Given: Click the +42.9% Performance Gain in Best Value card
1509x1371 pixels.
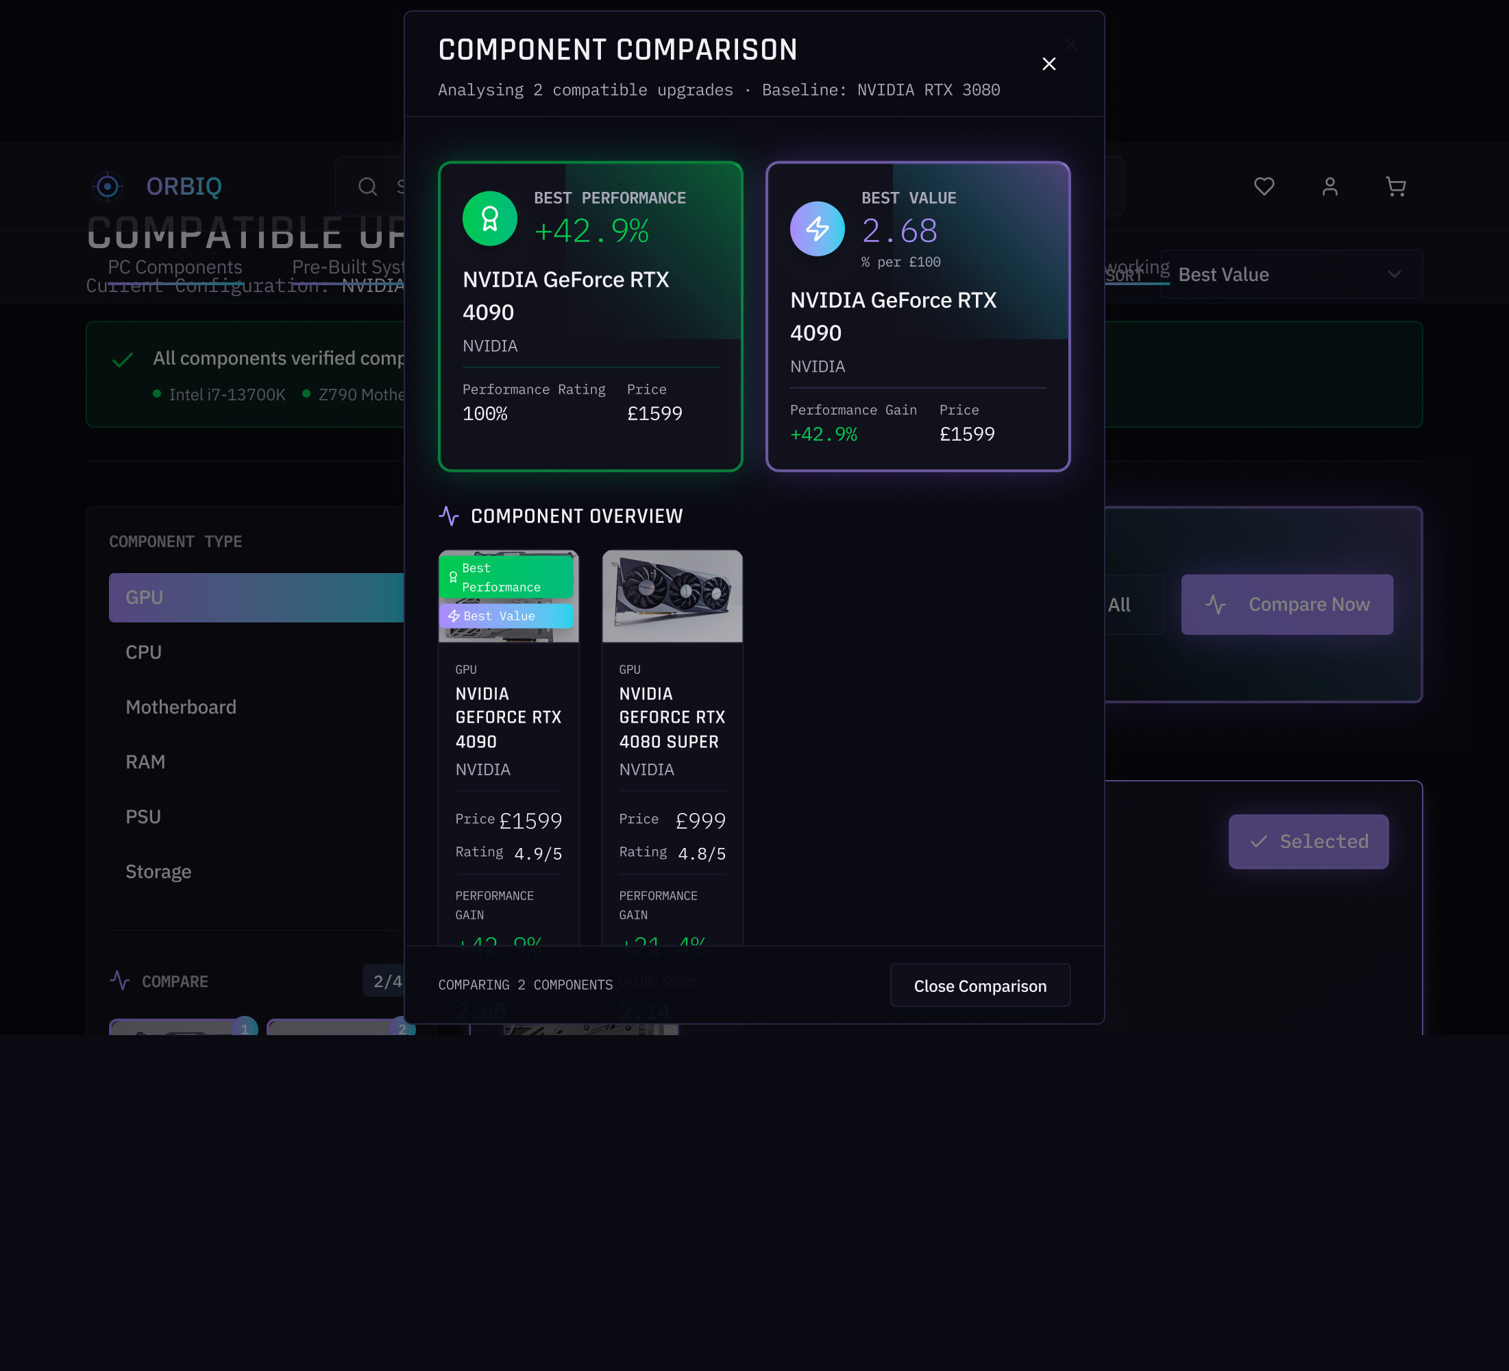Looking at the screenshot, I should click(823, 435).
